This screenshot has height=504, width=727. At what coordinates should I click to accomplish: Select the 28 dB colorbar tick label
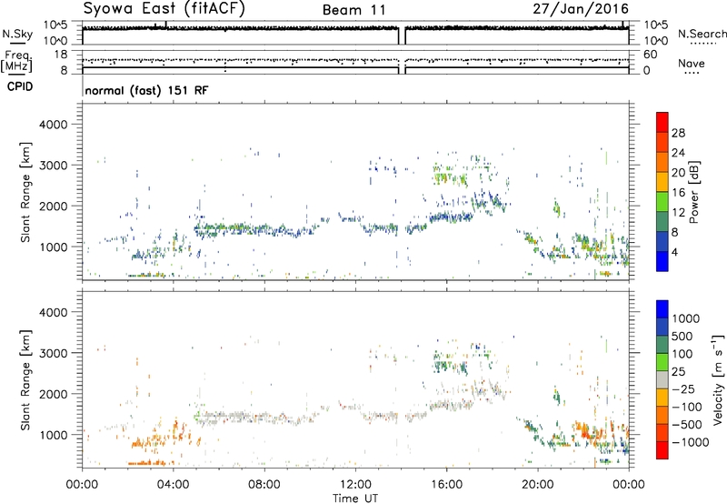[x=678, y=133]
